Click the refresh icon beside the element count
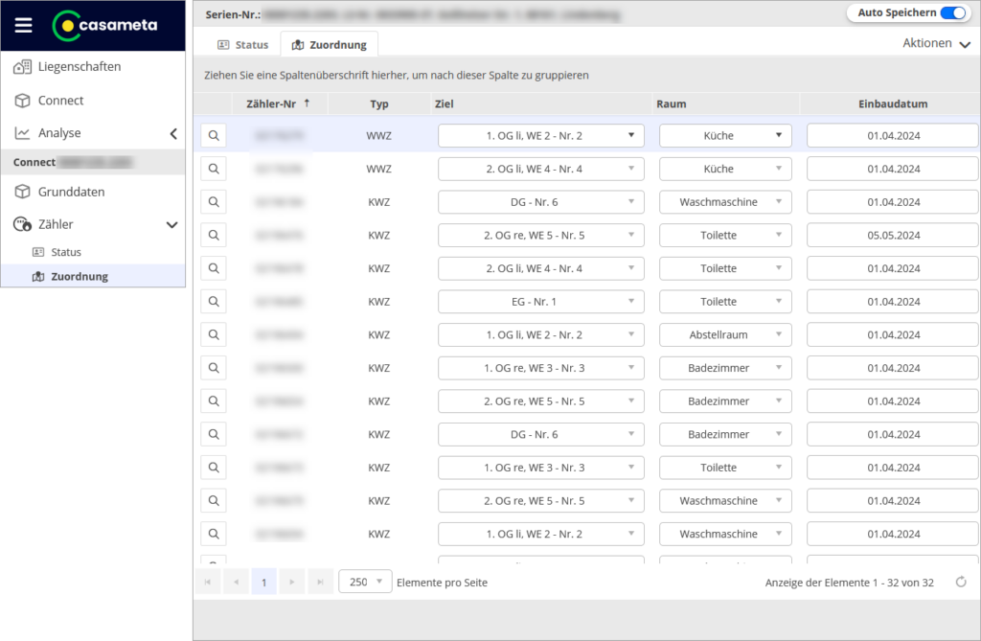This screenshot has height=641, width=981. [961, 583]
